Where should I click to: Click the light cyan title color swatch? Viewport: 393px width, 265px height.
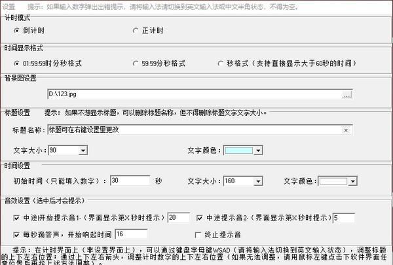(239, 150)
